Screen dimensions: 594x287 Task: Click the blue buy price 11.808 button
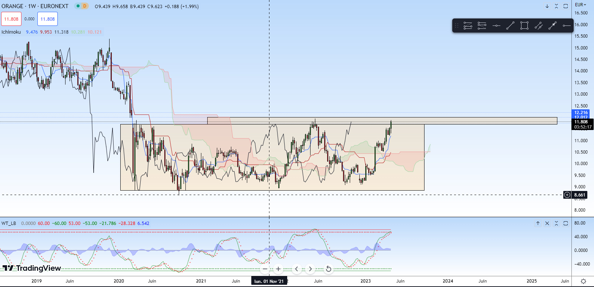pyautogui.click(x=47, y=19)
